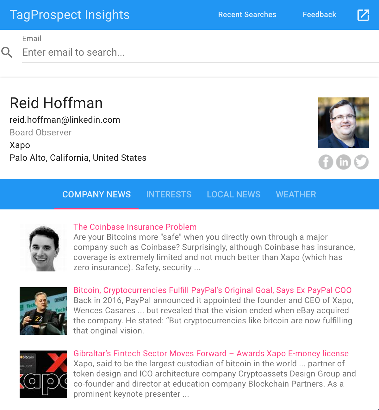Click the Board Observer job title
This screenshot has height=410, width=379.
point(40,133)
